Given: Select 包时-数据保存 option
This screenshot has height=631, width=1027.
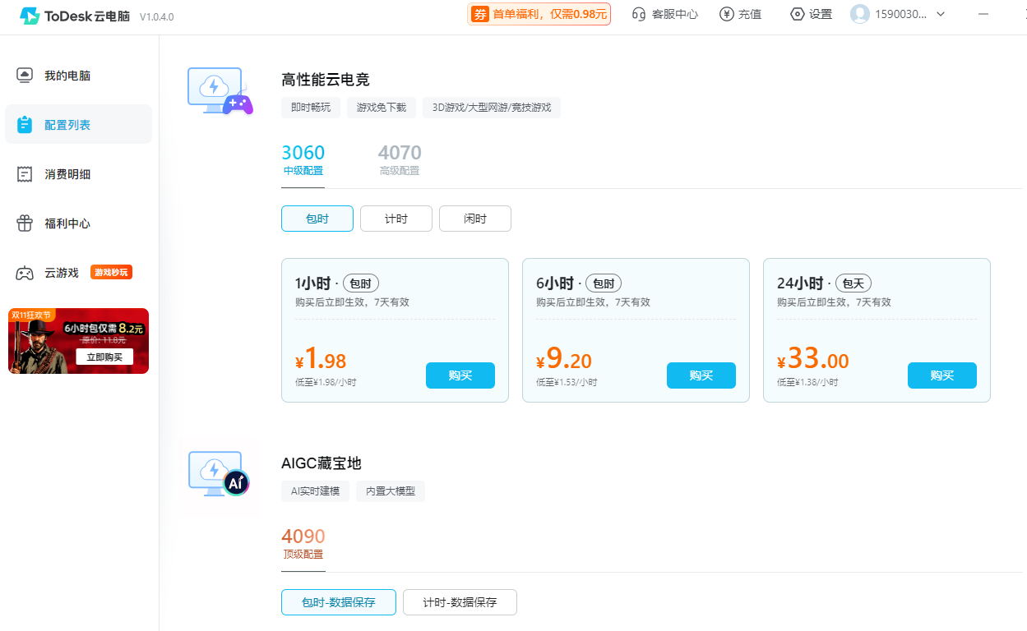Looking at the screenshot, I should click(339, 602).
